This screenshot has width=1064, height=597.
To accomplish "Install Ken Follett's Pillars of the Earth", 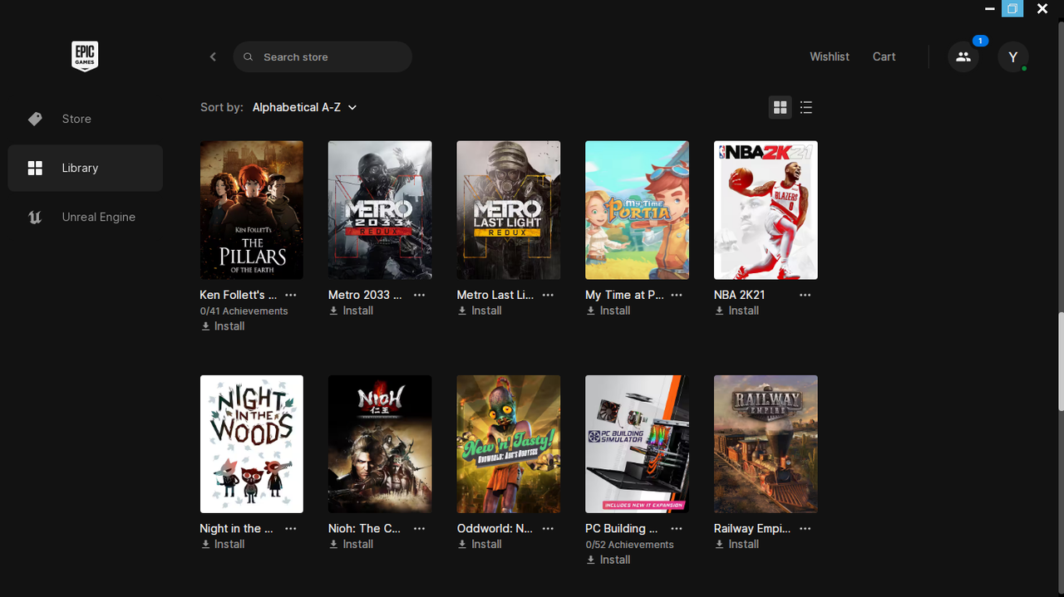I will point(223,326).
